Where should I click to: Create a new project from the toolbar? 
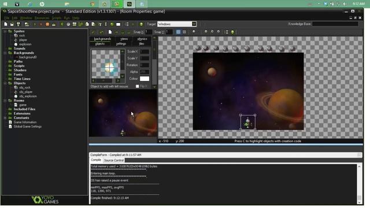5,24
